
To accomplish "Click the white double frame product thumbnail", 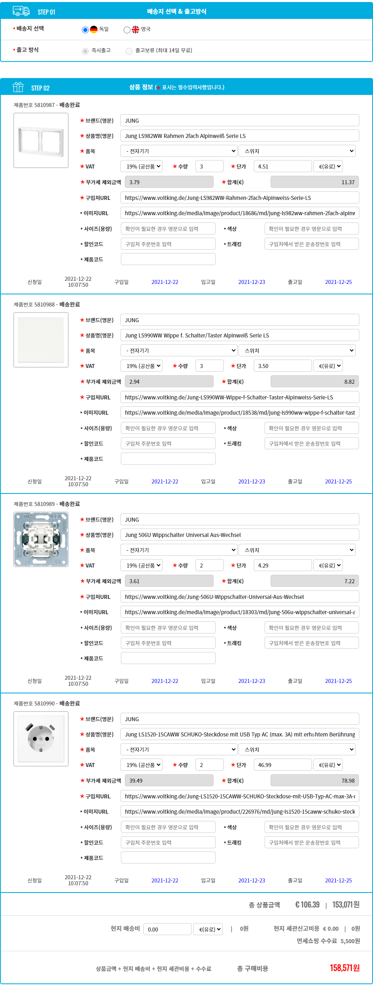I will coord(41,140).
